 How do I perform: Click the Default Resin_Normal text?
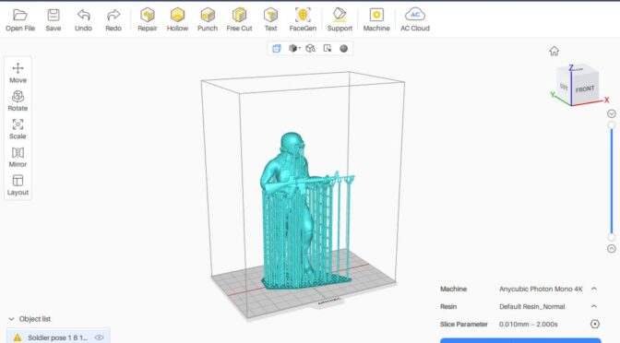[x=531, y=306]
